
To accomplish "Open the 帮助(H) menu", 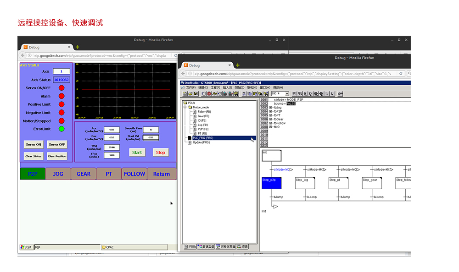I will [278, 87].
